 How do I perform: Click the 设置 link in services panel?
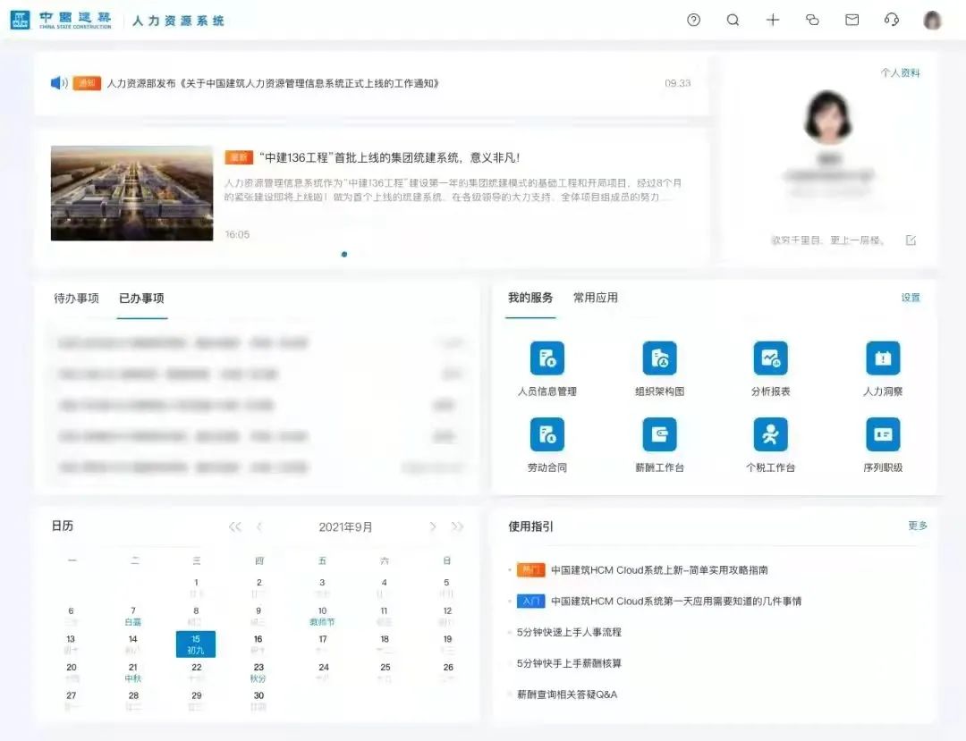pos(911,298)
